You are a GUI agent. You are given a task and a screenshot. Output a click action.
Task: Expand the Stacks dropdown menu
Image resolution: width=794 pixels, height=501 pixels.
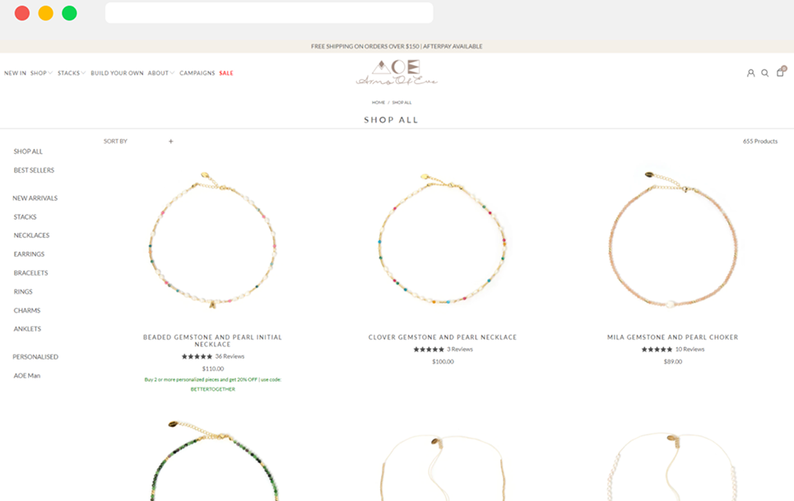[x=71, y=73]
